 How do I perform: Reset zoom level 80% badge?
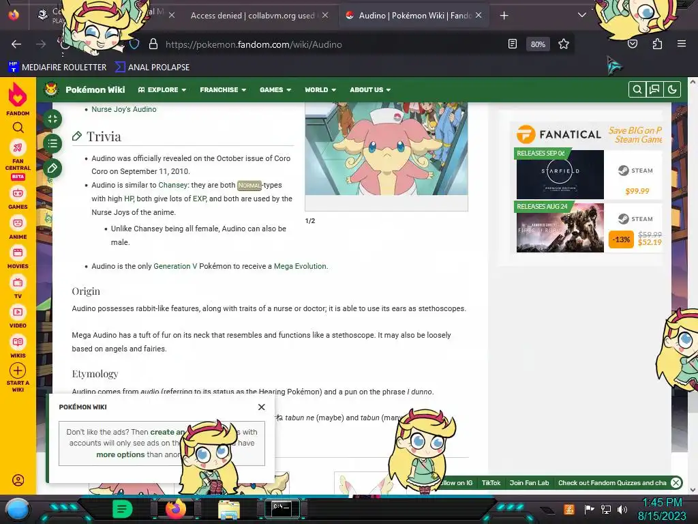tap(538, 44)
